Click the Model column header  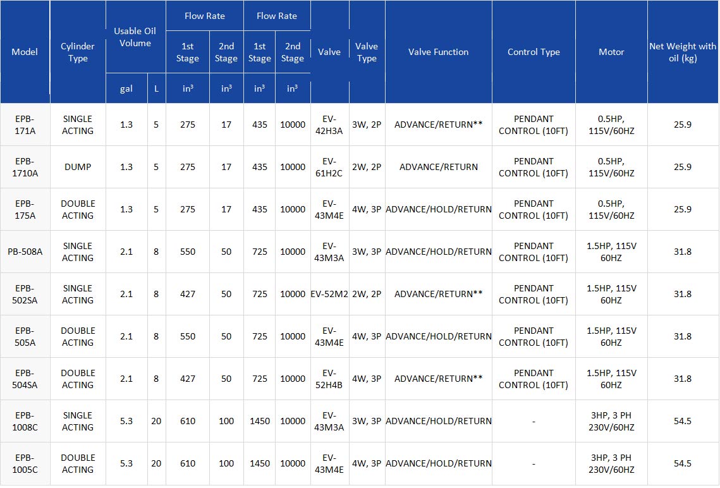click(x=25, y=52)
